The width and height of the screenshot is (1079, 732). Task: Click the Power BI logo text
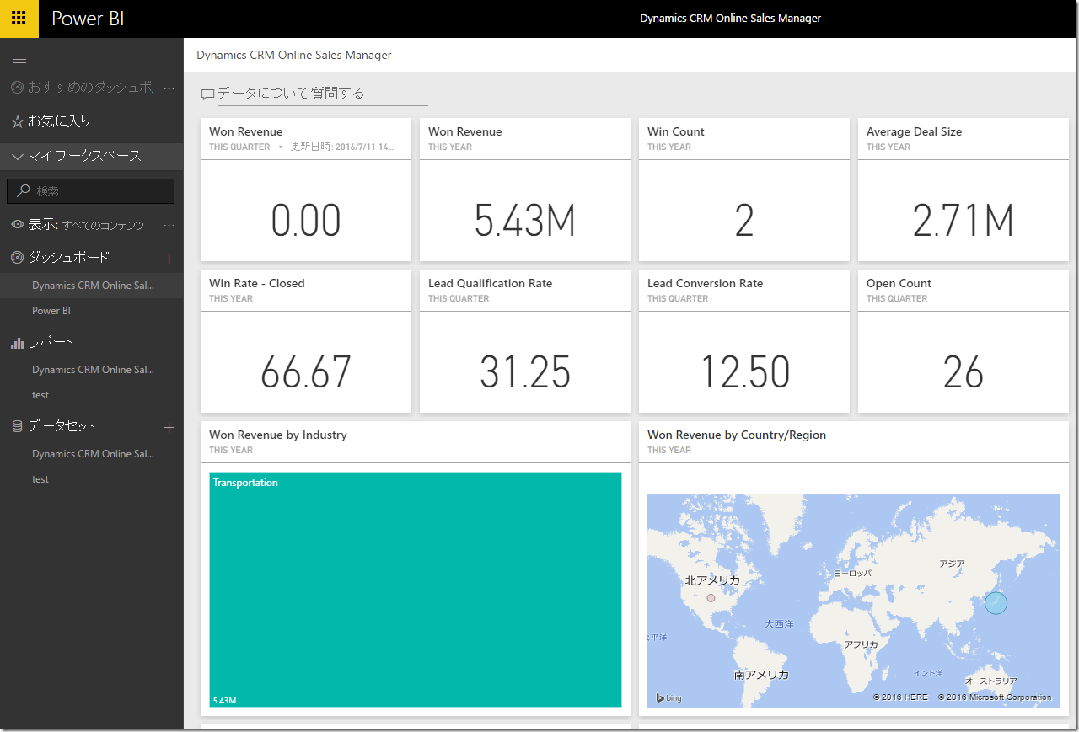point(88,19)
